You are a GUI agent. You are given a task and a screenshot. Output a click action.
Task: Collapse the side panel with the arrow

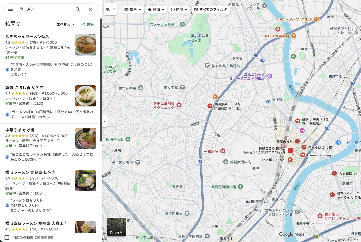[x=105, y=121]
